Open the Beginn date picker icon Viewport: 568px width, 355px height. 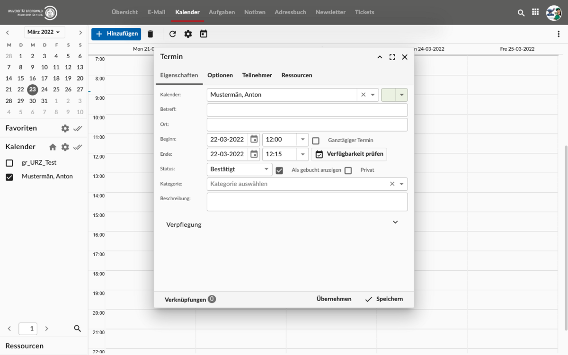(254, 139)
